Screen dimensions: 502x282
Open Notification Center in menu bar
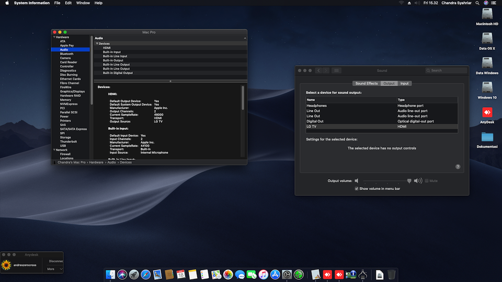493,3
